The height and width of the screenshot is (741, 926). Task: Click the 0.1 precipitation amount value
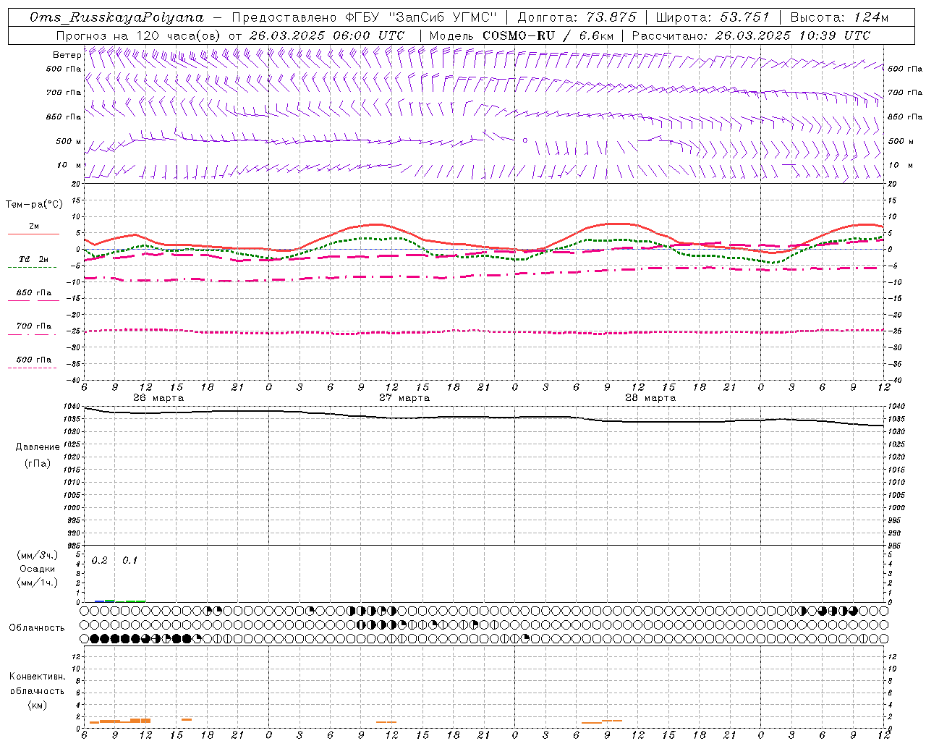[129, 560]
